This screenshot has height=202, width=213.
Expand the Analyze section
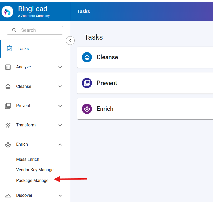click(60, 67)
